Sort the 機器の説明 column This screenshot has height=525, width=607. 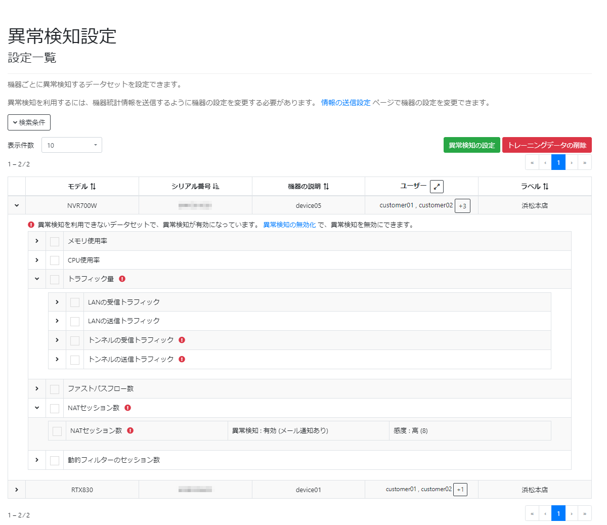click(x=326, y=186)
